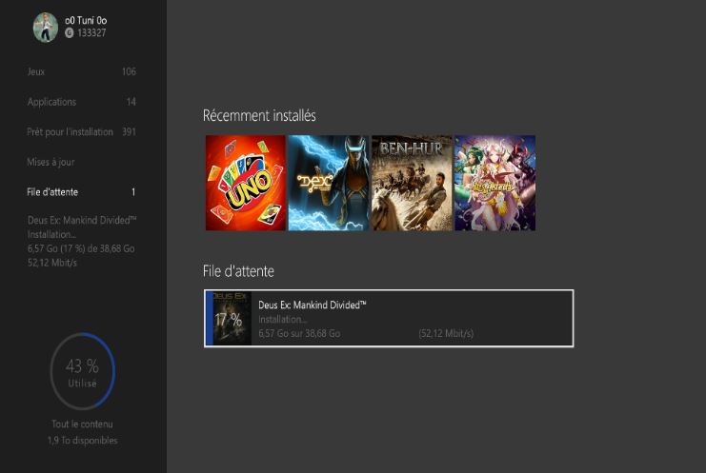The image size is (706, 473).
Task: Select Prêt pour l'installation menu entry
Action: pos(82,131)
